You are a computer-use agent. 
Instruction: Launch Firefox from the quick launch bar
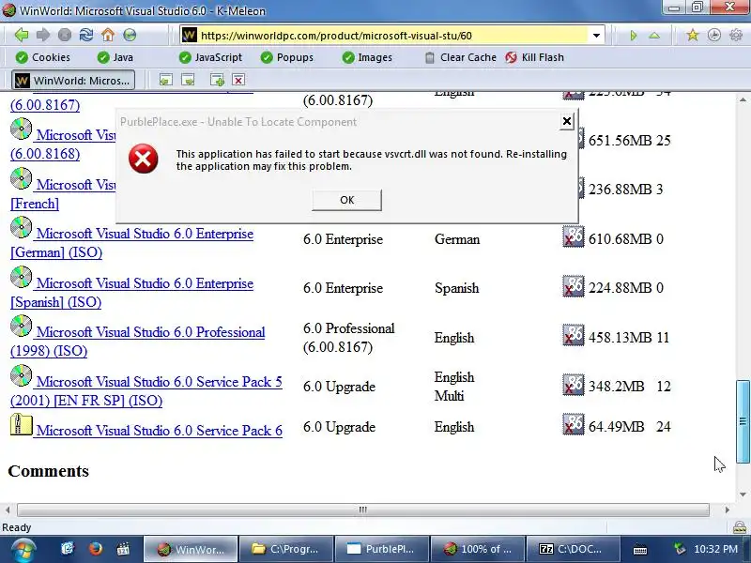click(96, 549)
